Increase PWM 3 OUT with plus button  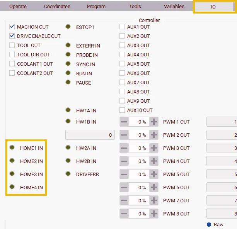154,148
